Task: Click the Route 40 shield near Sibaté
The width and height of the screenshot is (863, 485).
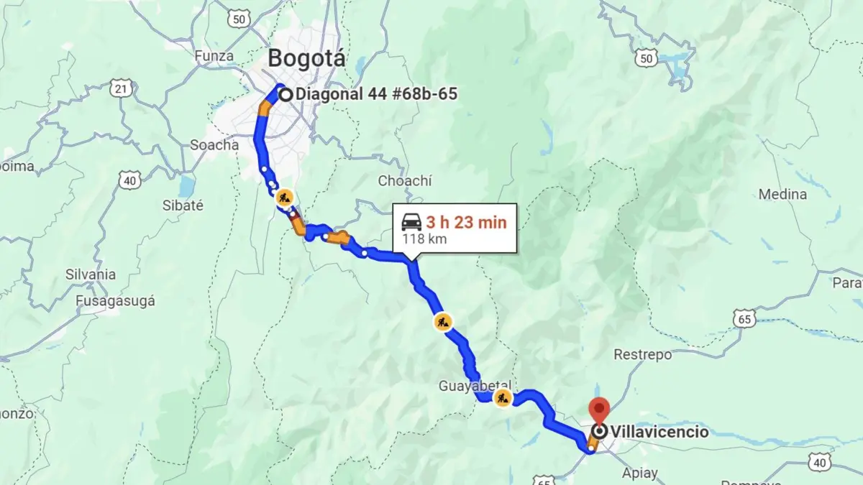Action: click(x=129, y=180)
